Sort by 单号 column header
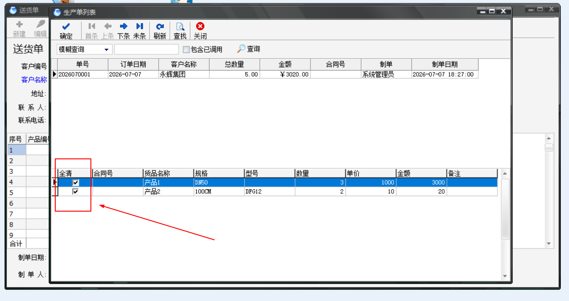 83,64
